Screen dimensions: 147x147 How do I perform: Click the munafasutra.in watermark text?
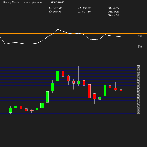point(34,2)
